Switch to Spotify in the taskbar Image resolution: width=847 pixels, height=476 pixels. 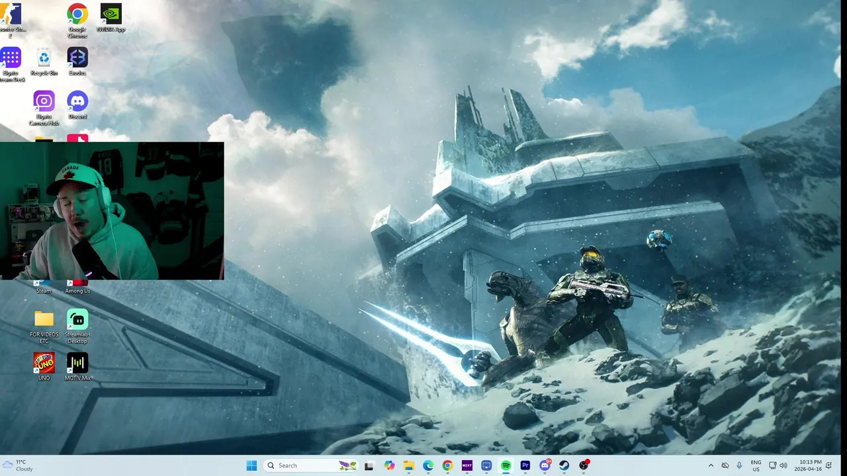[x=506, y=465]
